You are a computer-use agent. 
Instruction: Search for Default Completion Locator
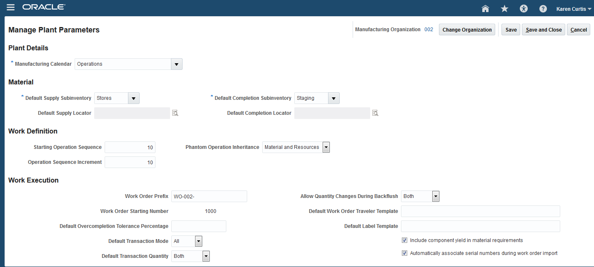(375, 113)
